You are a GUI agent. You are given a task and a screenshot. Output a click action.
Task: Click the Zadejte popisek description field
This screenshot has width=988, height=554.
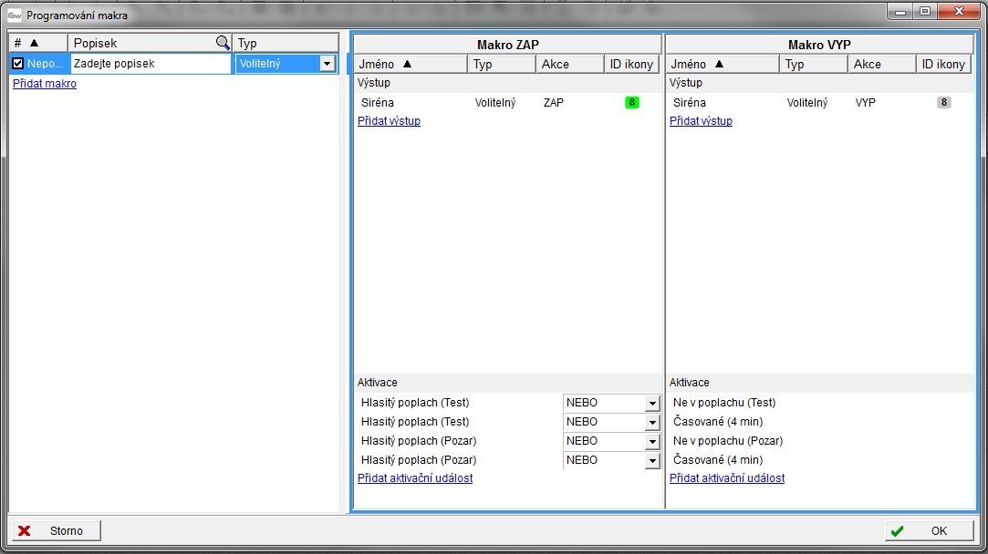tap(151, 64)
